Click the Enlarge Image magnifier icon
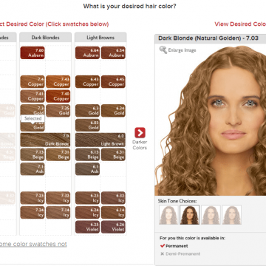 [x=163, y=50]
